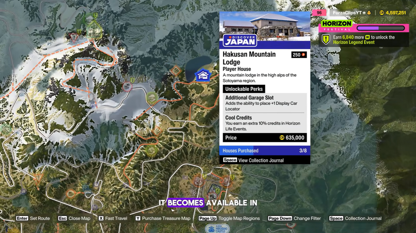Click the yellow duck badge by the username
416x233 pixels.
[369, 13]
